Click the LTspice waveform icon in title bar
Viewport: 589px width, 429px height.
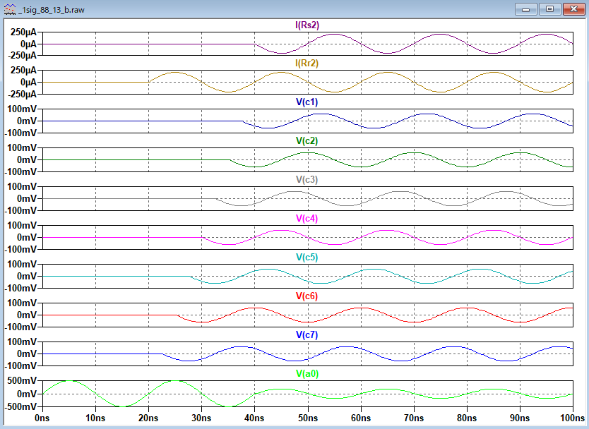coord(10,9)
